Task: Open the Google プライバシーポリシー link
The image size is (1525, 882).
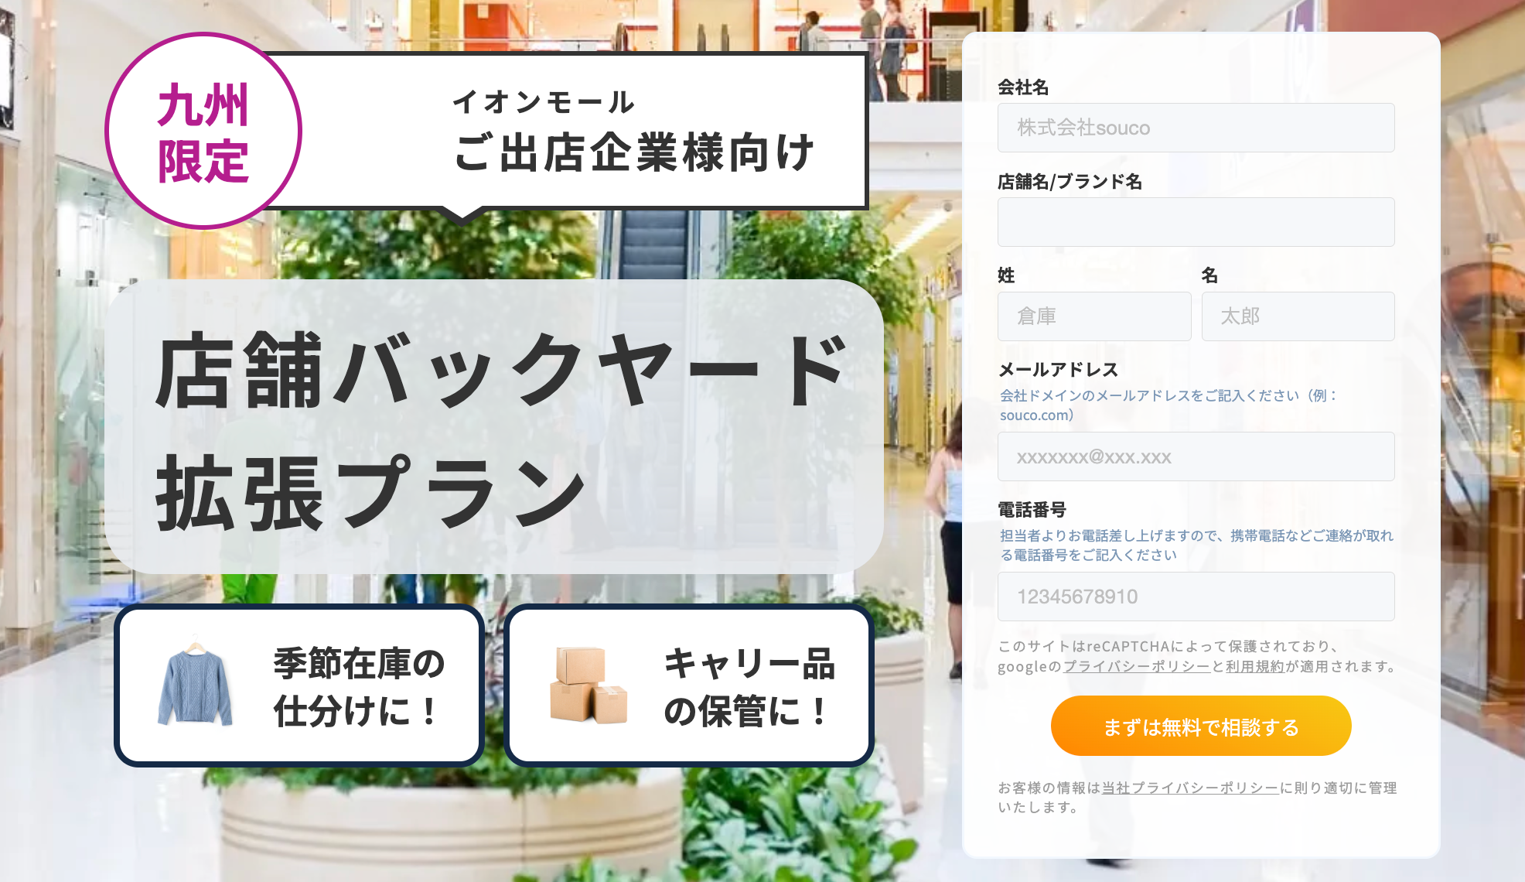Action: pyautogui.click(x=1137, y=666)
